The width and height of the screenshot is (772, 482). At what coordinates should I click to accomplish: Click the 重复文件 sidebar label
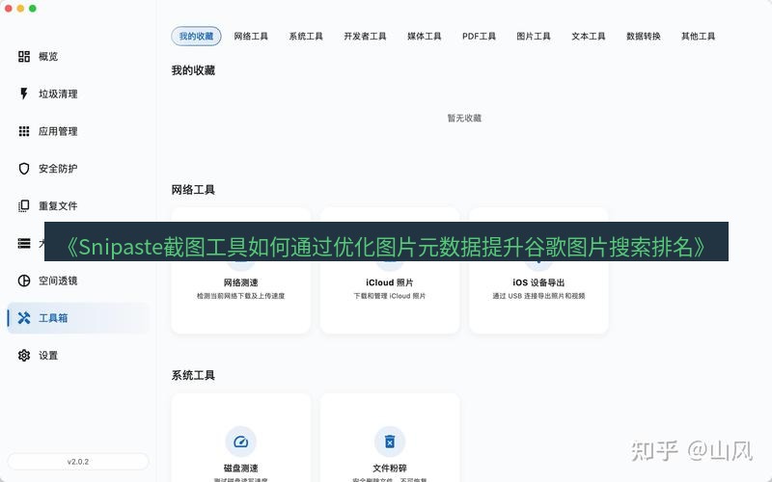[58, 206]
